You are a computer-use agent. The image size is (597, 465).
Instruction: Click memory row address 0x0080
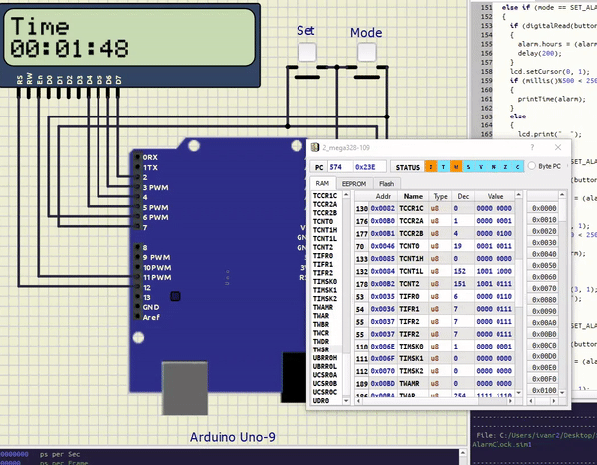pos(544,300)
